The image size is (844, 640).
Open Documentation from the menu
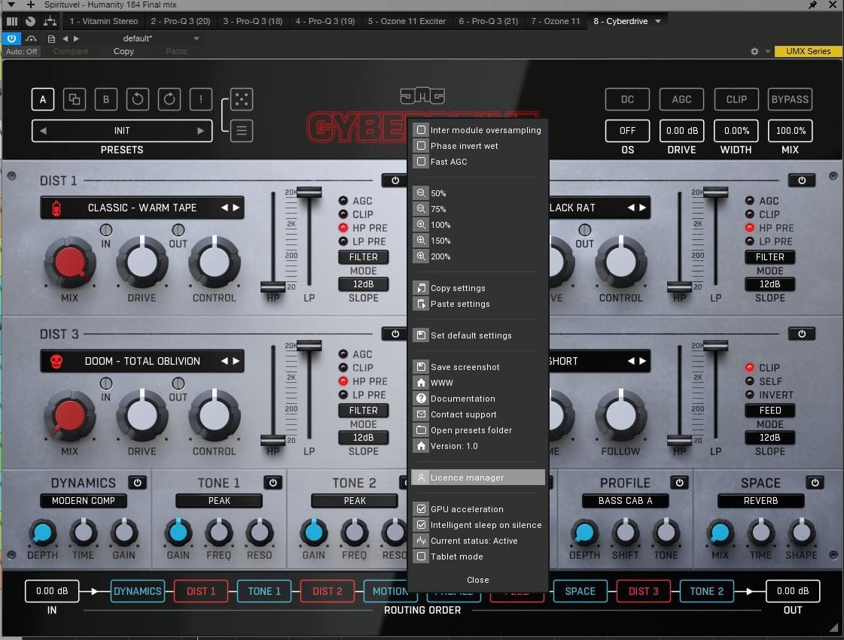[478, 399]
